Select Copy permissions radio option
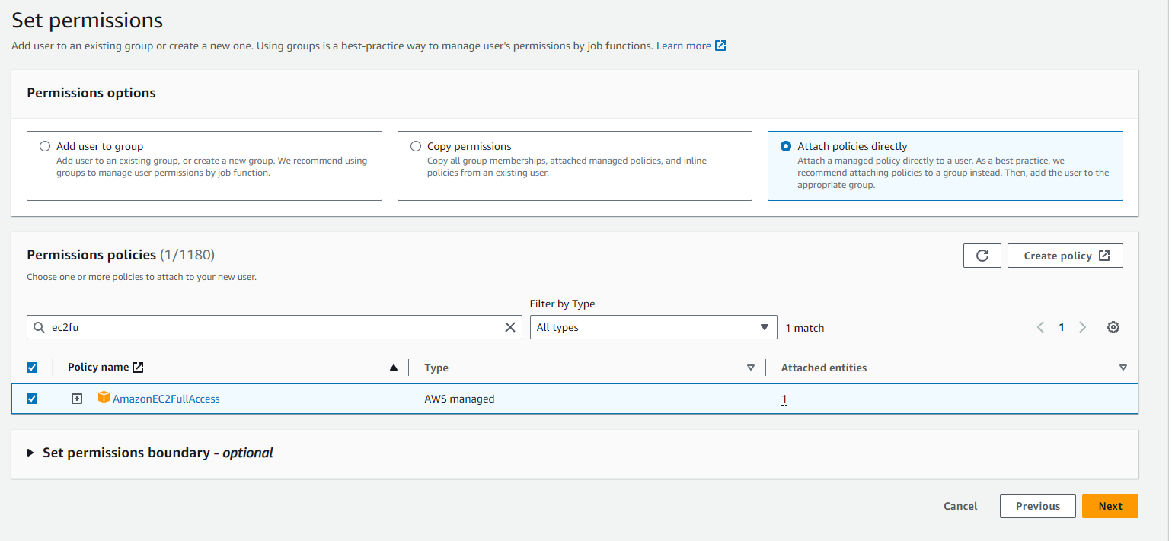The image size is (1172, 541). (415, 146)
